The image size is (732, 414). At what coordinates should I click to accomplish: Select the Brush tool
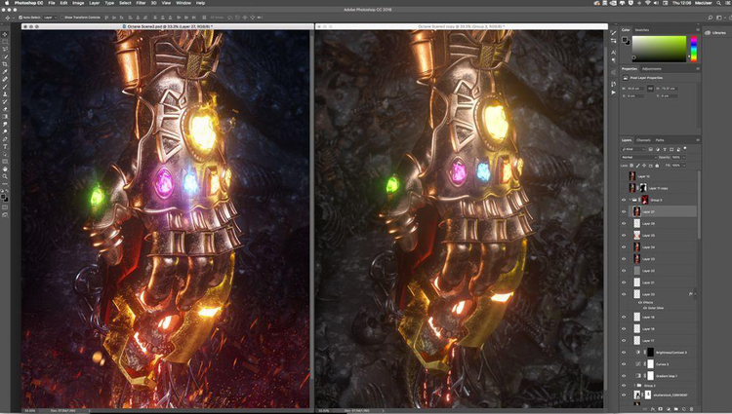click(x=5, y=87)
